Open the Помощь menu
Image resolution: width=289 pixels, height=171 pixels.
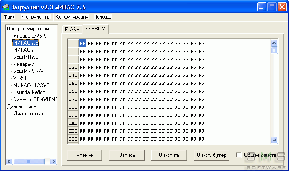102,17
